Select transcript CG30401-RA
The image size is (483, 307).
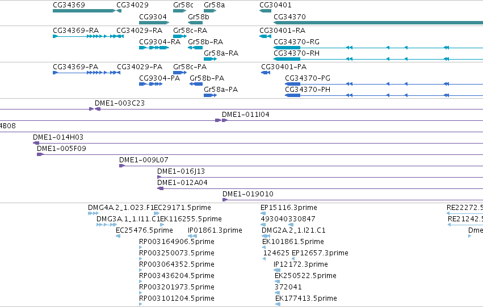[265, 36]
